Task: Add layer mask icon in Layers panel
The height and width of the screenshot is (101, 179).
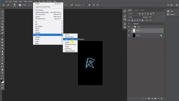Action: [149, 98]
